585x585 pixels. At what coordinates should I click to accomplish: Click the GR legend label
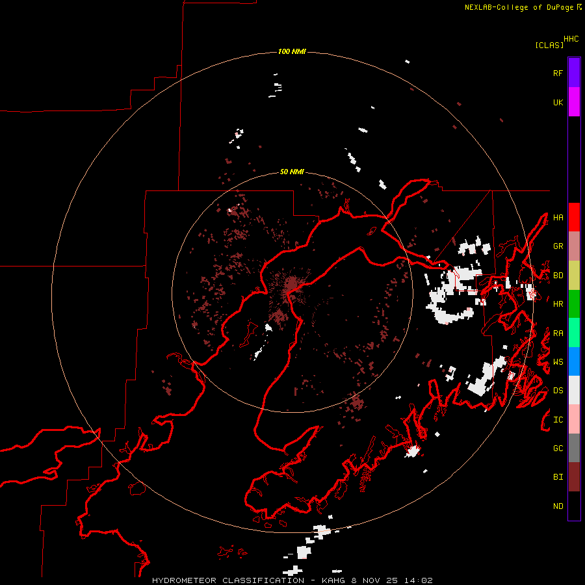(558, 246)
